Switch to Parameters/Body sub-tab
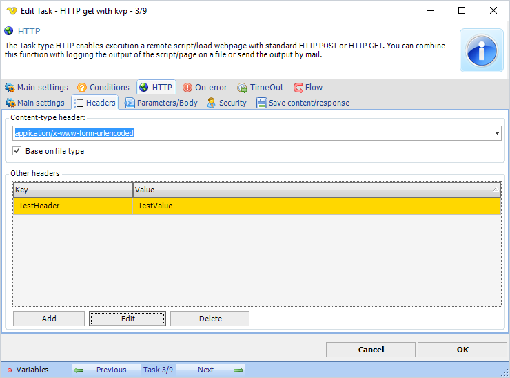510x378 pixels. point(161,103)
